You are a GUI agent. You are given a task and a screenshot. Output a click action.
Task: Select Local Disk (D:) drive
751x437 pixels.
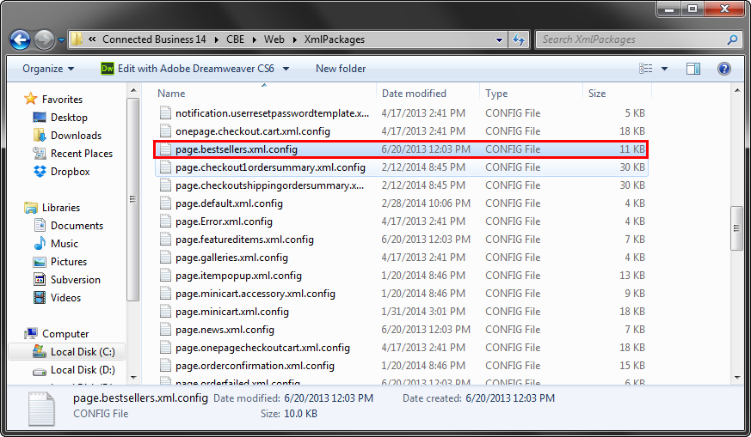pyautogui.click(x=82, y=370)
